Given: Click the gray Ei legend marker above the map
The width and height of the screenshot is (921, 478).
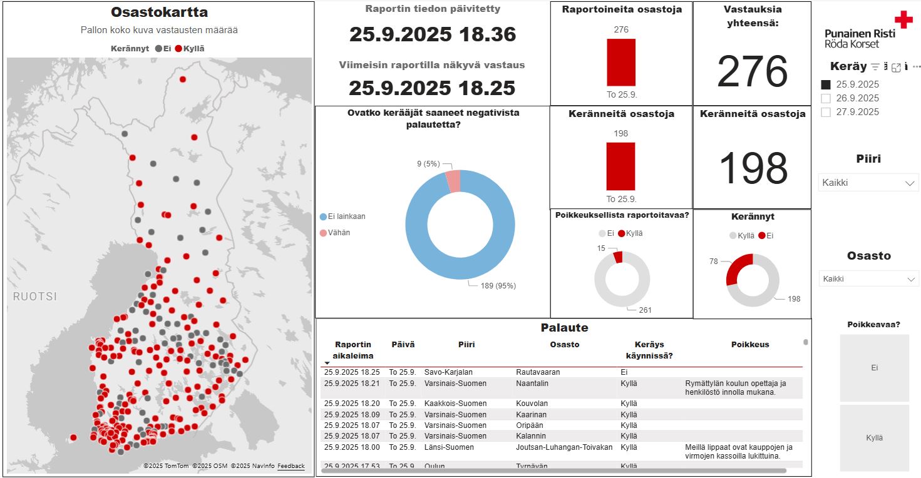Looking at the screenshot, I should pyautogui.click(x=159, y=48).
